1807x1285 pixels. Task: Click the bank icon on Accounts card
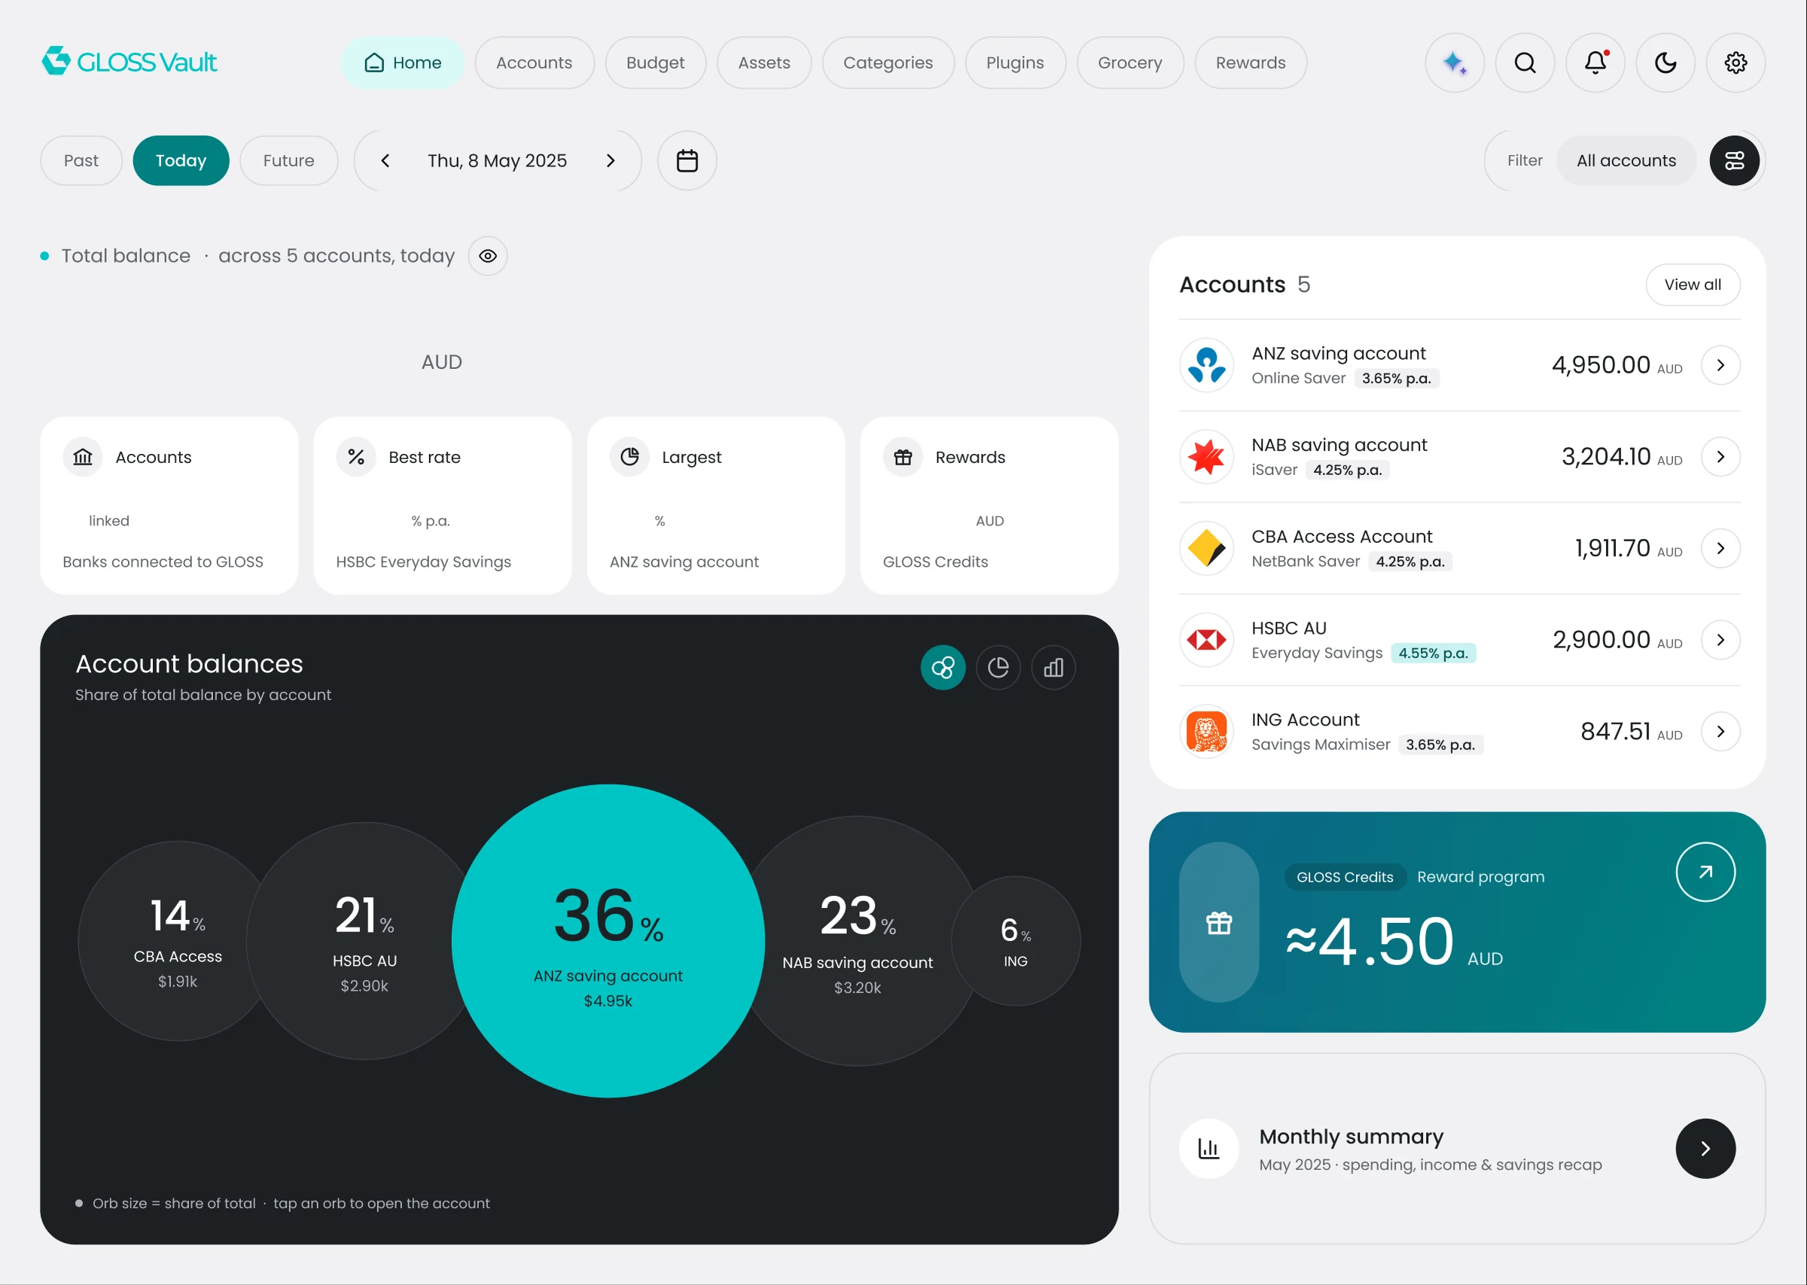pyautogui.click(x=83, y=458)
